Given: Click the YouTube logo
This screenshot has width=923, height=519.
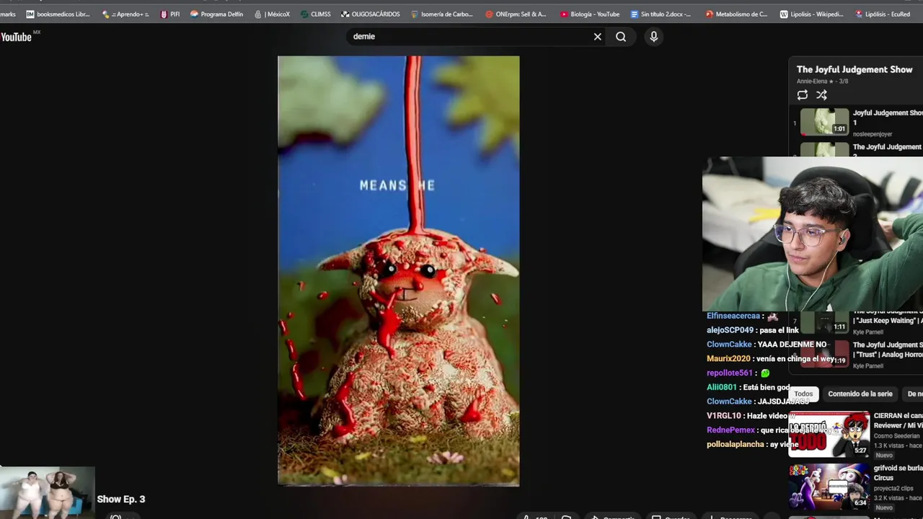Looking at the screenshot, I should pyautogui.click(x=16, y=37).
